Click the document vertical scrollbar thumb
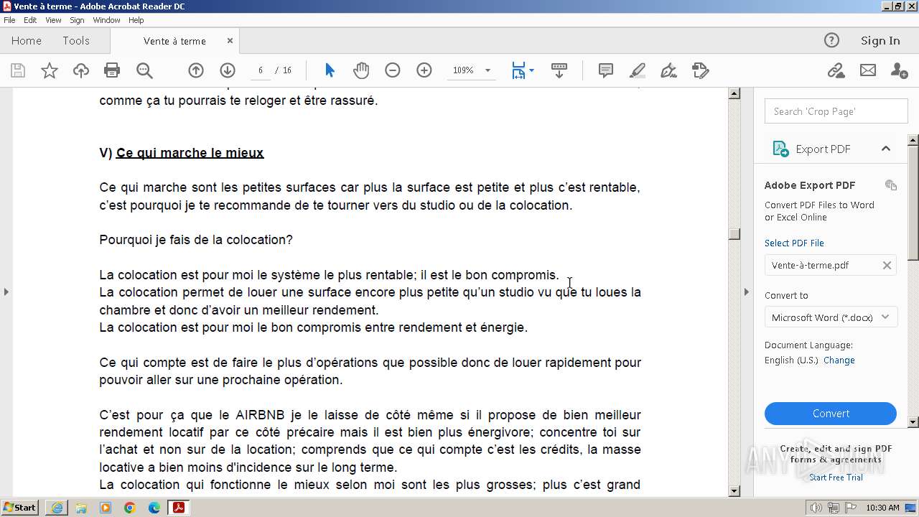919x517 pixels. pos(734,234)
